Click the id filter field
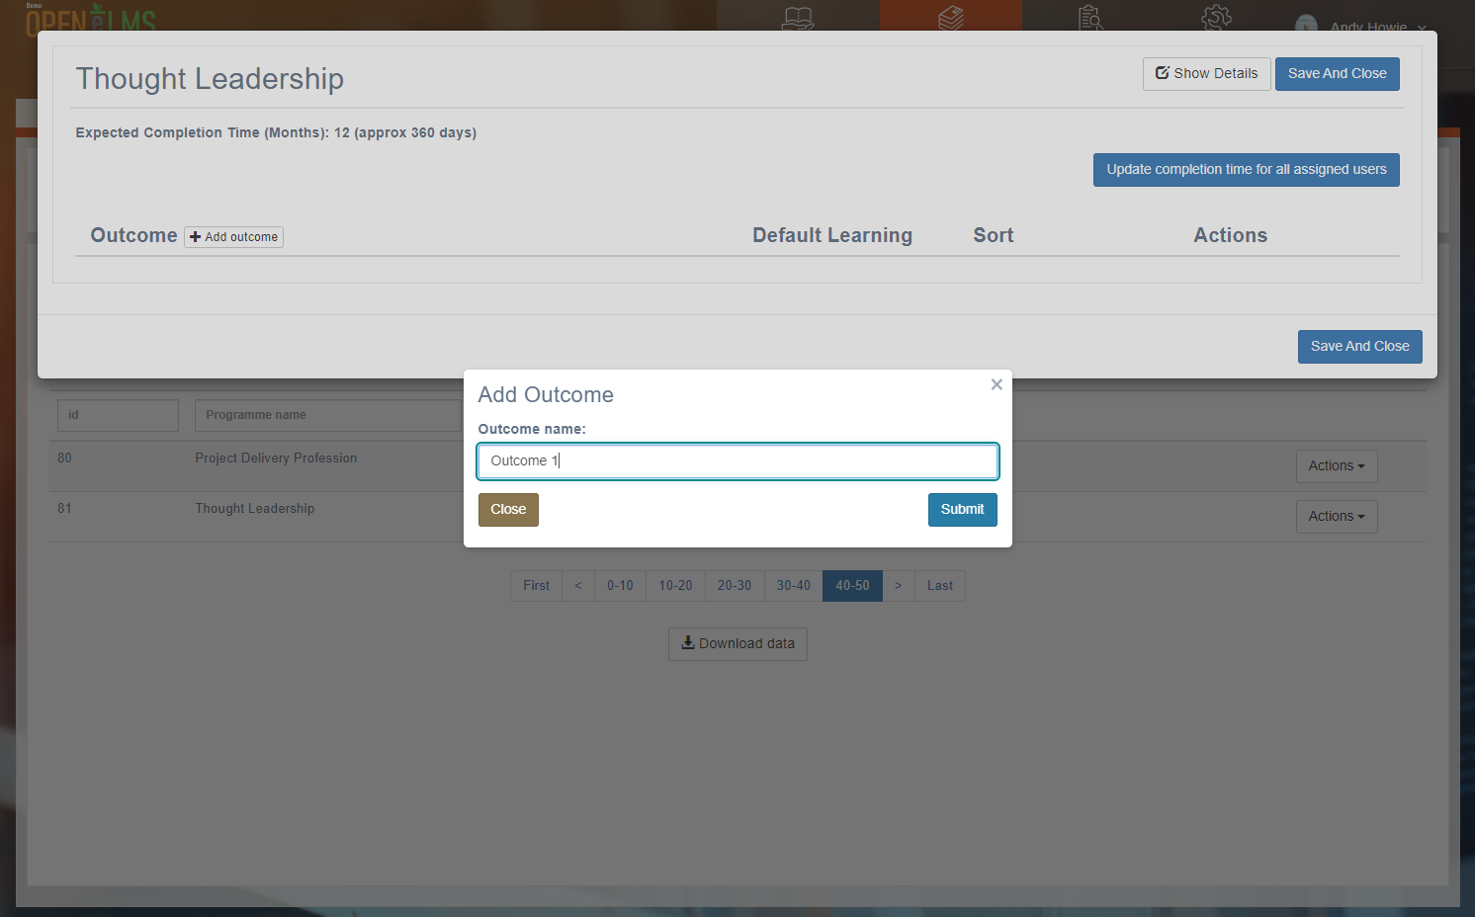Screen dimensions: 1475x917 pos(118,416)
